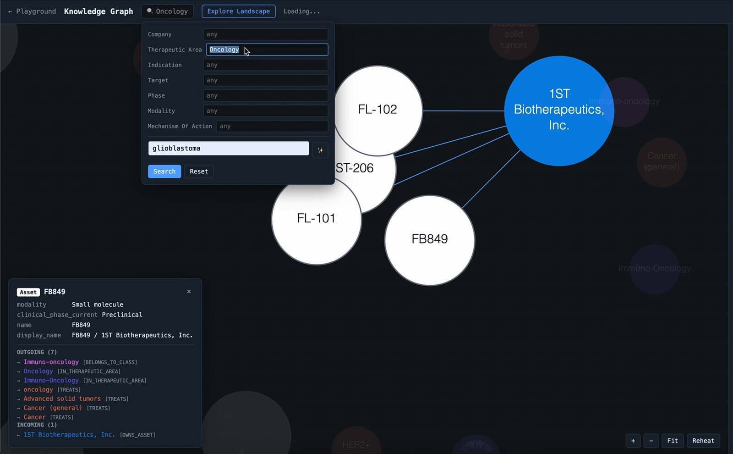
Task: Focus the Company filter field
Action: (265, 34)
